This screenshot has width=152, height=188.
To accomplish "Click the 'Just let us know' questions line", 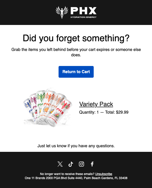I will 76,146.
